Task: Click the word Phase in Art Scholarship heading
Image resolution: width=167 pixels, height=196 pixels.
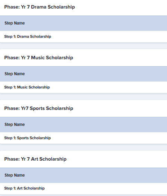Action: (x=12, y=159)
